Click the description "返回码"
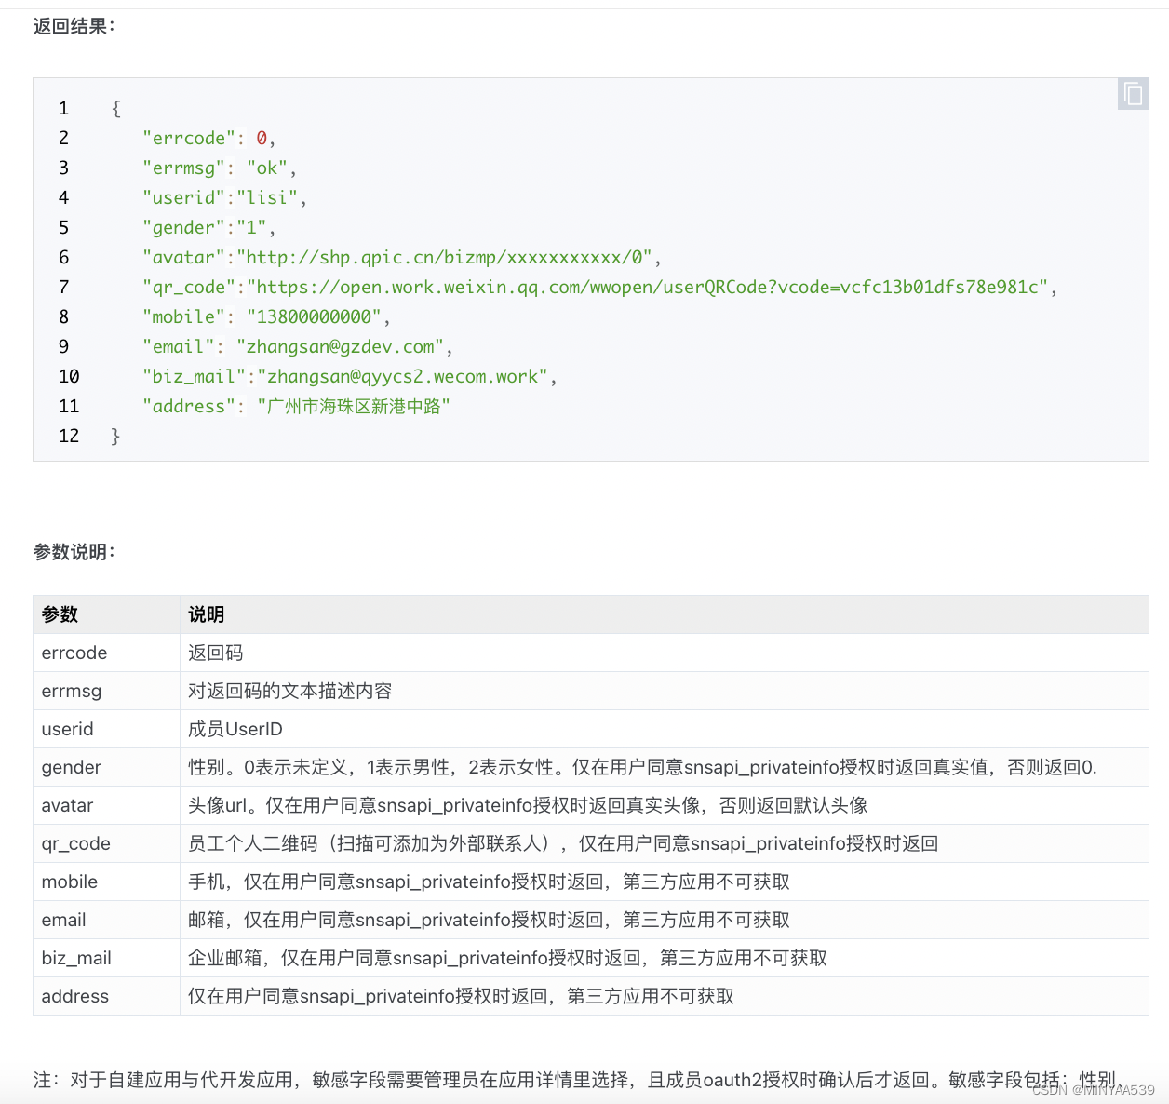This screenshot has height=1104, width=1169. pyautogui.click(x=216, y=653)
